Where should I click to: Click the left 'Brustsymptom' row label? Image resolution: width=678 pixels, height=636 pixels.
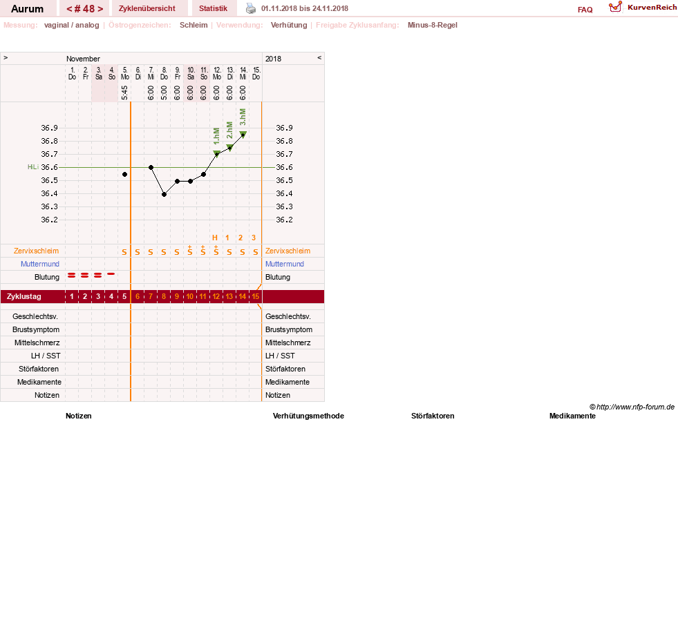(x=36, y=329)
